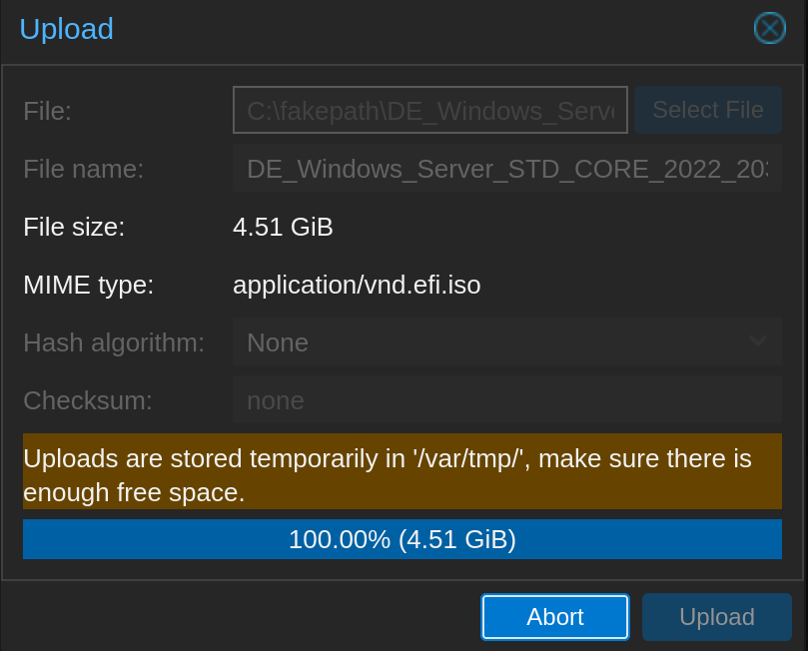This screenshot has height=651, width=808.
Task: Click the application/vnd.efi.iso MIME type value
Action: point(357,286)
